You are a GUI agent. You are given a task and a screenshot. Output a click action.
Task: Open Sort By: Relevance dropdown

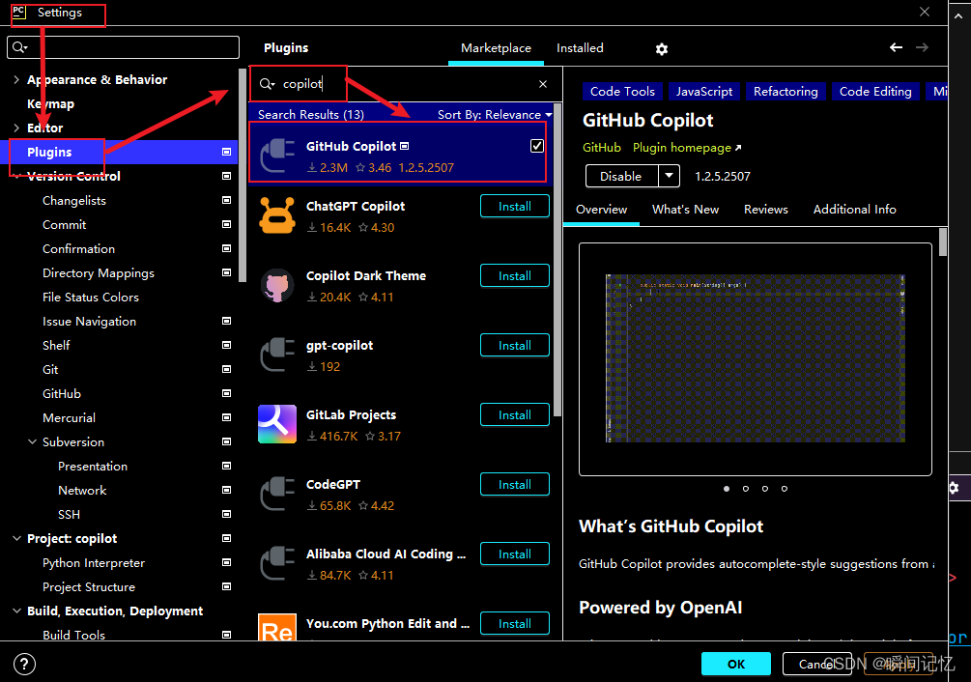(494, 115)
